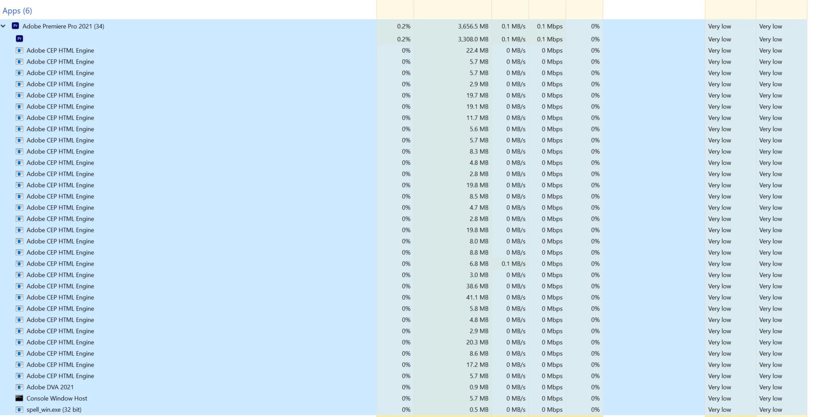Screen dimensions: 827x417
Task: Click icon of CEP HTML Engine row using 8.0 MB
Action: (19, 241)
